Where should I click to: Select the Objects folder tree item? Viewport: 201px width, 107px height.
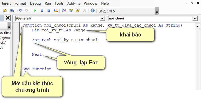pos(5,38)
